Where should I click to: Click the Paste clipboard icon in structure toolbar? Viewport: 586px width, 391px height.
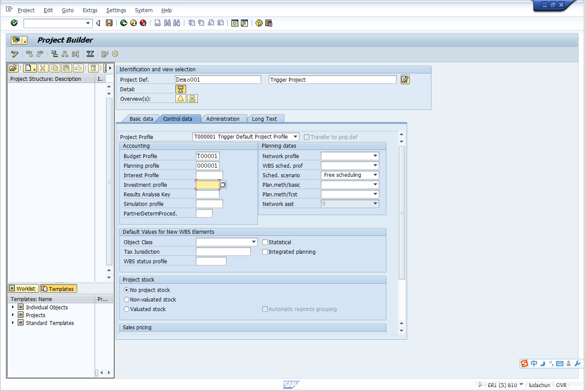(66, 68)
